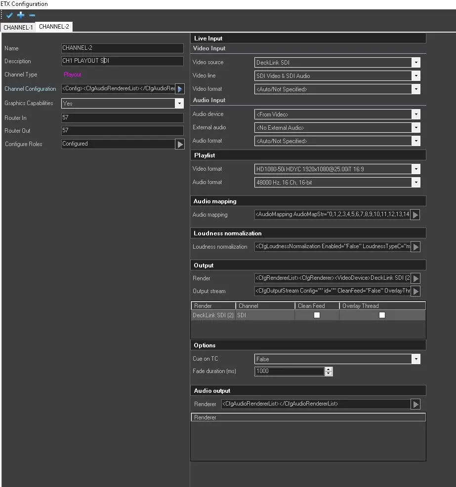This screenshot has width=456, height=487.
Task: Open Audio output Renderer arrow button
Action: tap(415, 404)
